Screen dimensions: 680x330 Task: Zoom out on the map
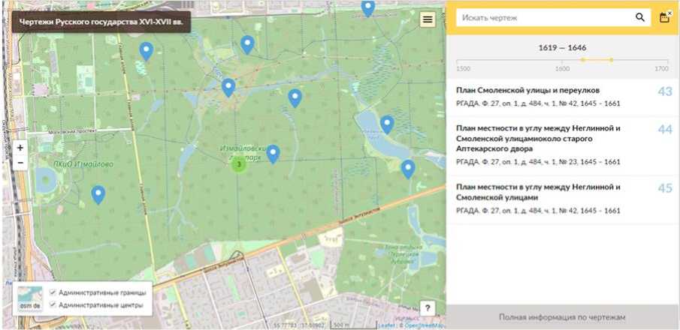(20, 163)
